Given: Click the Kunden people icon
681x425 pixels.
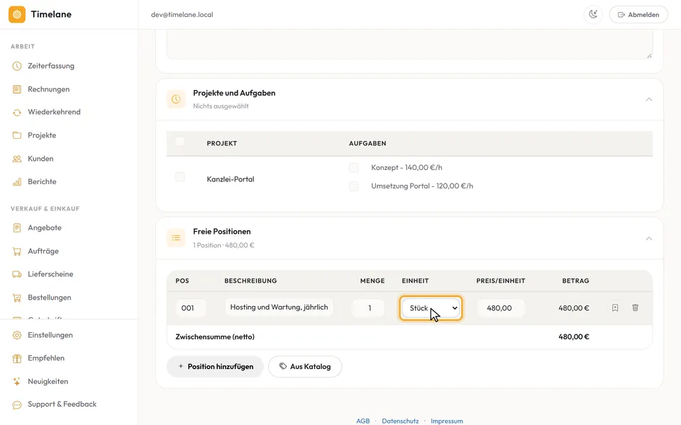Looking at the screenshot, I should [17, 159].
